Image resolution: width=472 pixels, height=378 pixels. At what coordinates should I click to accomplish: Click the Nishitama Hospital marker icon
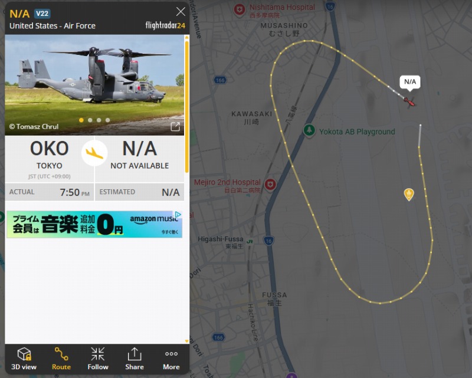coord(240,9)
